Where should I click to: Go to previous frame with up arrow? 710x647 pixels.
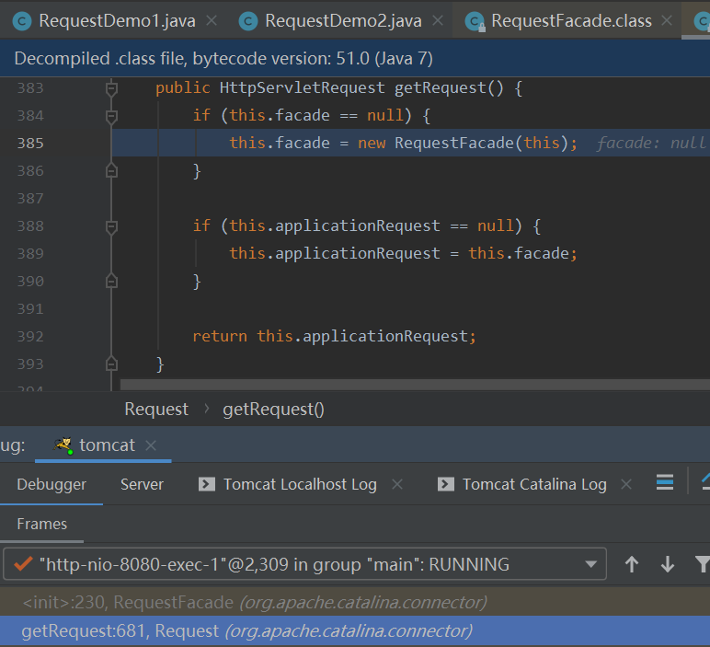pyautogui.click(x=632, y=564)
